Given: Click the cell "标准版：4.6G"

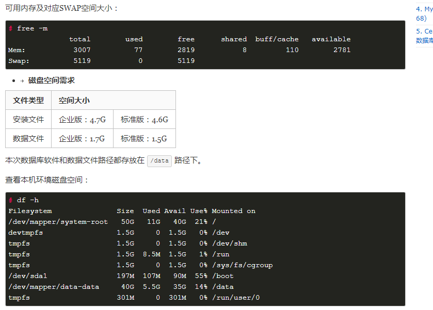Looking at the screenshot, I should [145, 120].
